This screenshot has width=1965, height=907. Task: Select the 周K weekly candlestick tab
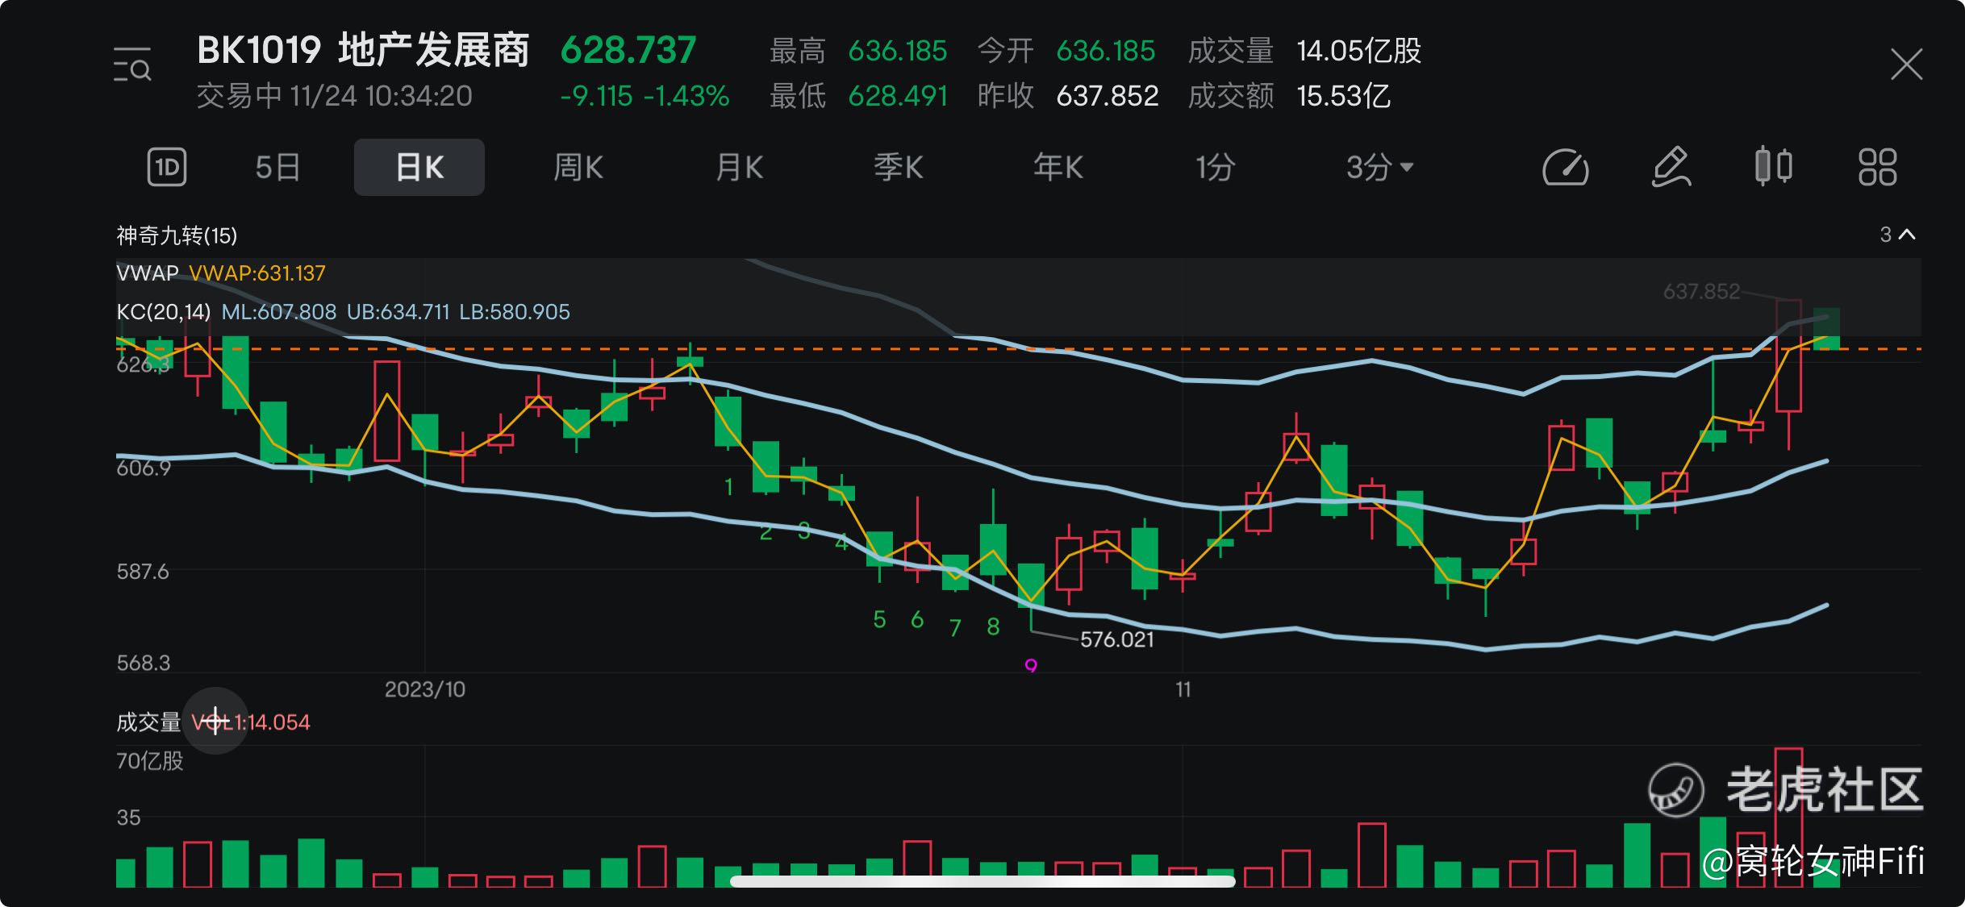click(x=578, y=168)
